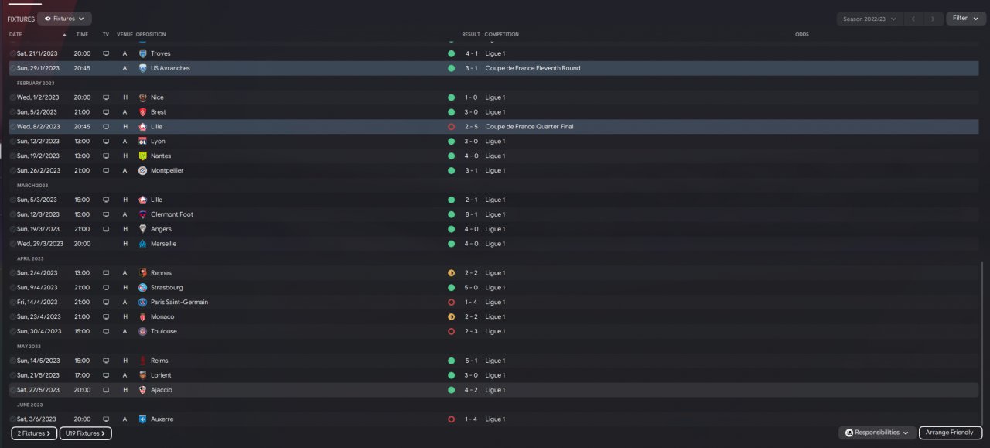Open the Season 2022/23 selector
This screenshot has height=448, width=990.
click(870, 19)
